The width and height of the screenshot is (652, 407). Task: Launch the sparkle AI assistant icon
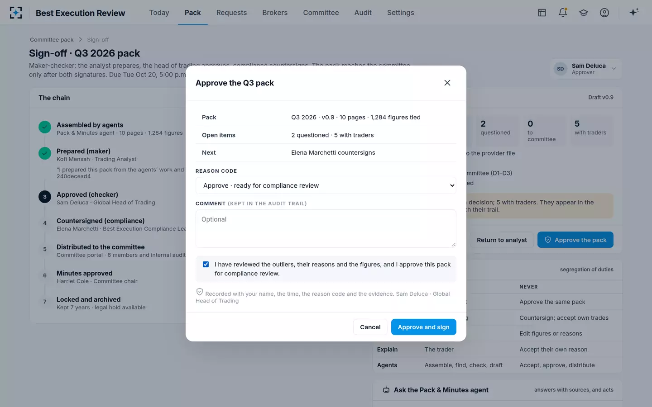[634, 12]
